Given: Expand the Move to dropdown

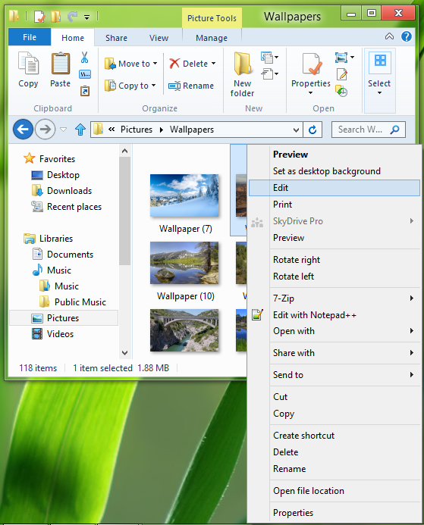Looking at the screenshot, I should (155, 64).
